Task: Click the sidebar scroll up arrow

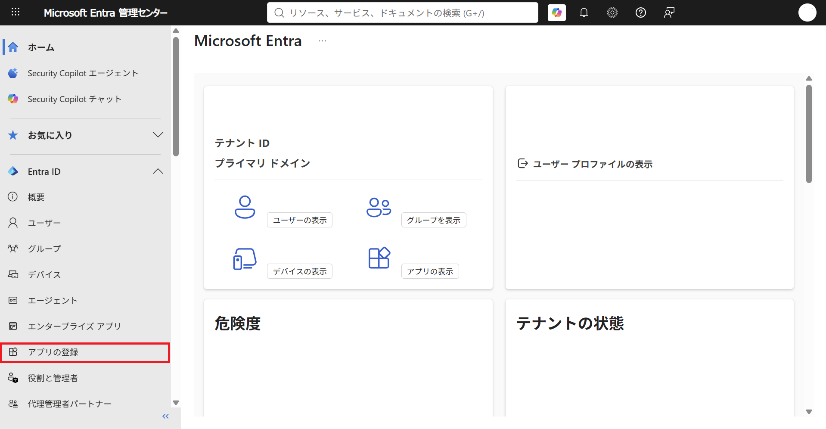Action: tap(176, 31)
